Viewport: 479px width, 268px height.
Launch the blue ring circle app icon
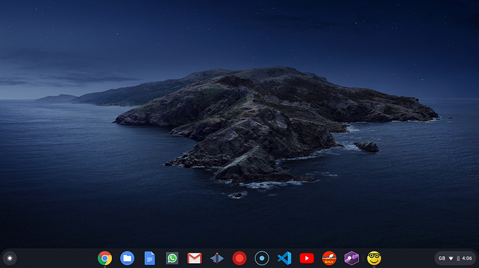click(x=262, y=258)
